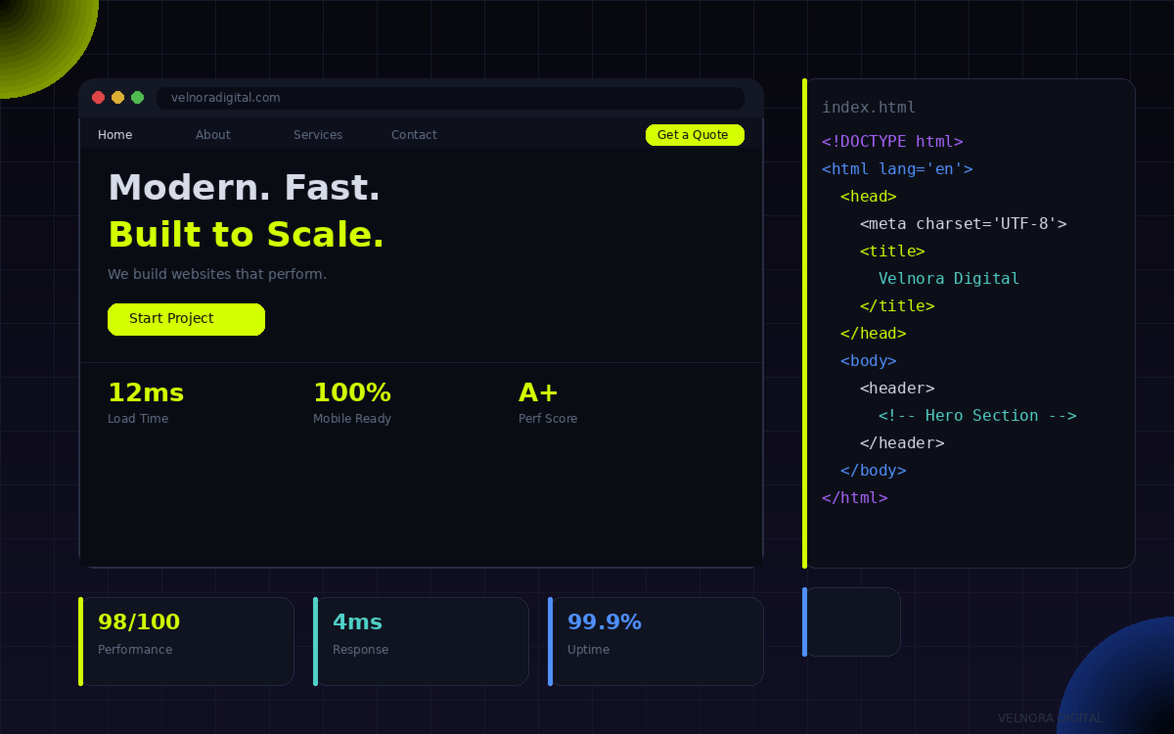
Task: Click the <html lang='en'> code line
Action: click(x=897, y=169)
